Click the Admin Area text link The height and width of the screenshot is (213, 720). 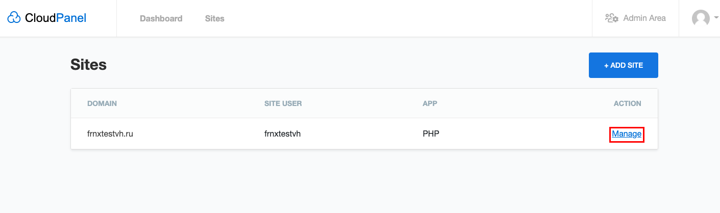(644, 18)
